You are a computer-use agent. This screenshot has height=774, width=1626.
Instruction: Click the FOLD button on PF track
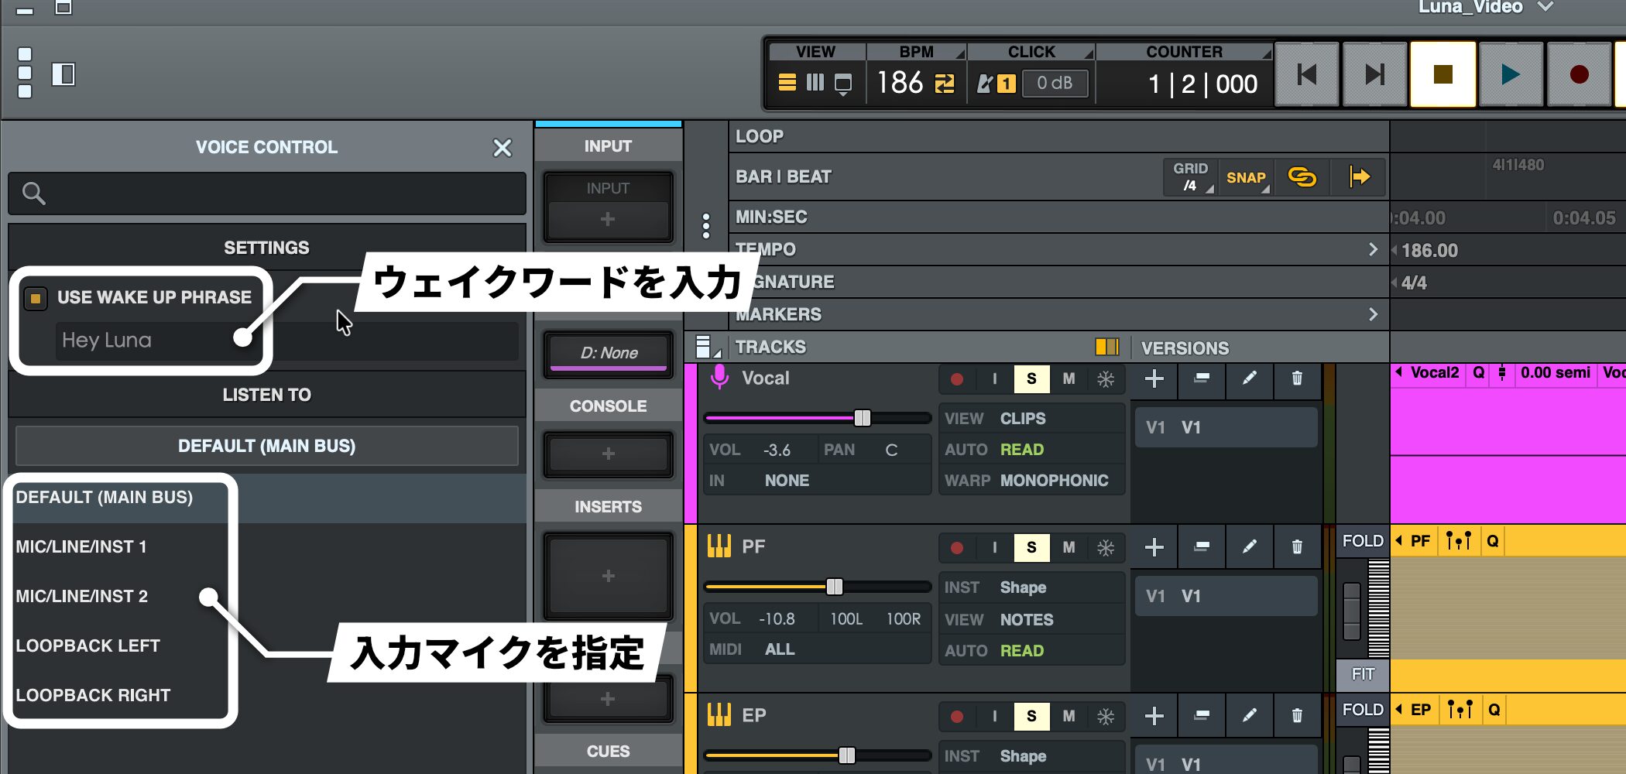pyautogui.click(x=1362, y=541)
